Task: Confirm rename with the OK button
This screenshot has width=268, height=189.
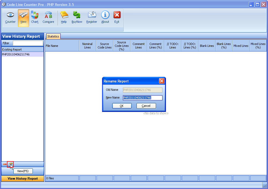Action: tap(122, 106)
